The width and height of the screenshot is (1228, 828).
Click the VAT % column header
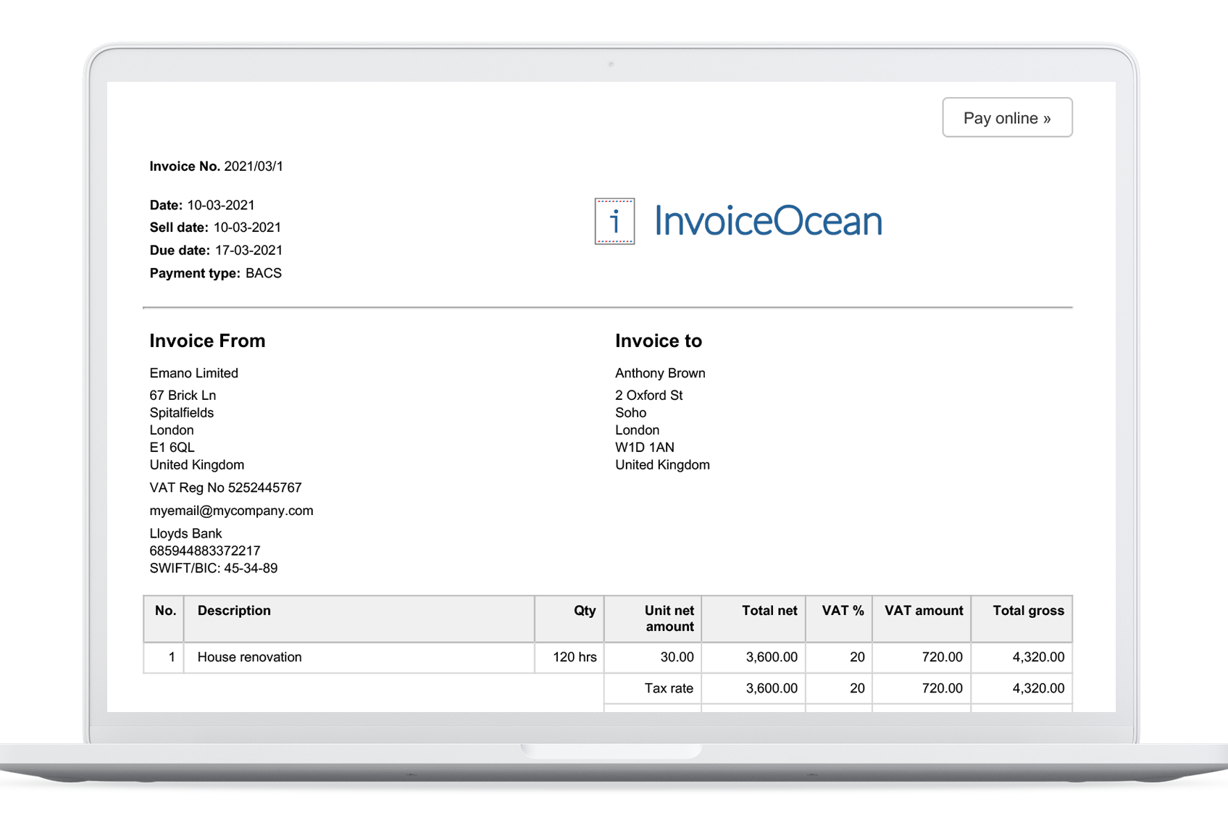coord(840,611)
